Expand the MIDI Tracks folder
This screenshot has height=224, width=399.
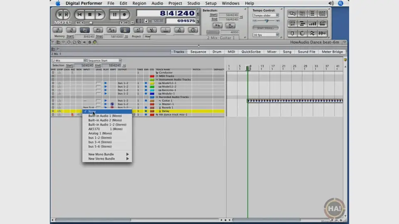pyautogui.click(x=157, y=76)
